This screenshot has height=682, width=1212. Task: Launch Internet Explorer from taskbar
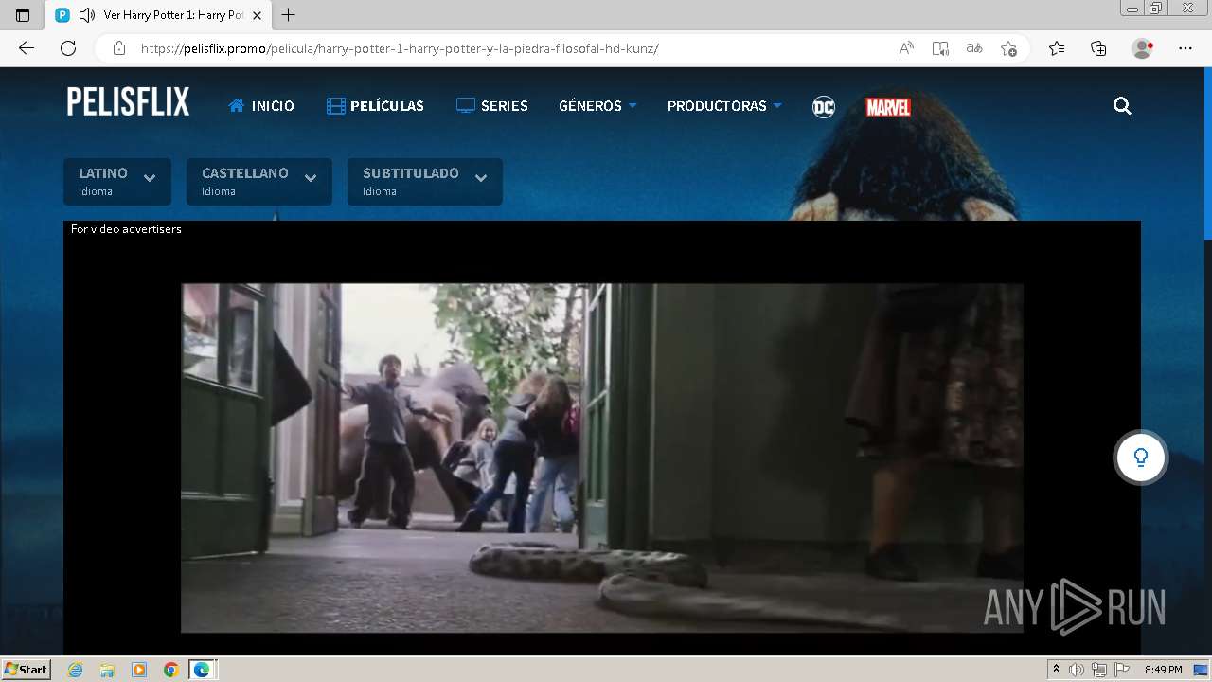tap(76, 670)
